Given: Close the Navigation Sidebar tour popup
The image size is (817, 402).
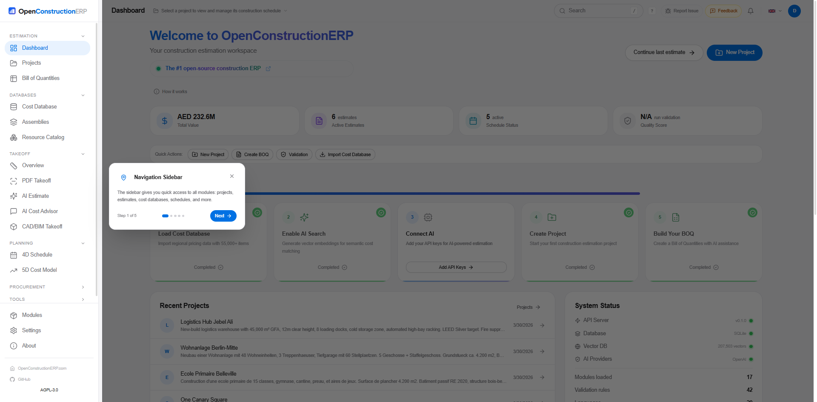Looking at the screenshot, I should 232,176.
